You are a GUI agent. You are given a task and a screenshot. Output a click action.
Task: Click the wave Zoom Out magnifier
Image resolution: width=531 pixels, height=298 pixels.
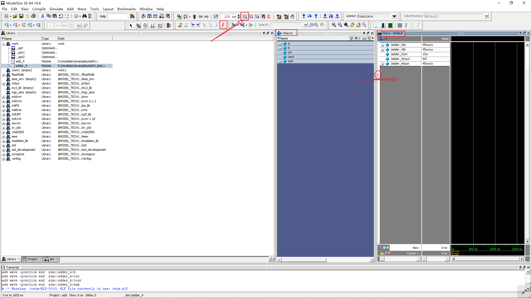(x=340, y=25)
